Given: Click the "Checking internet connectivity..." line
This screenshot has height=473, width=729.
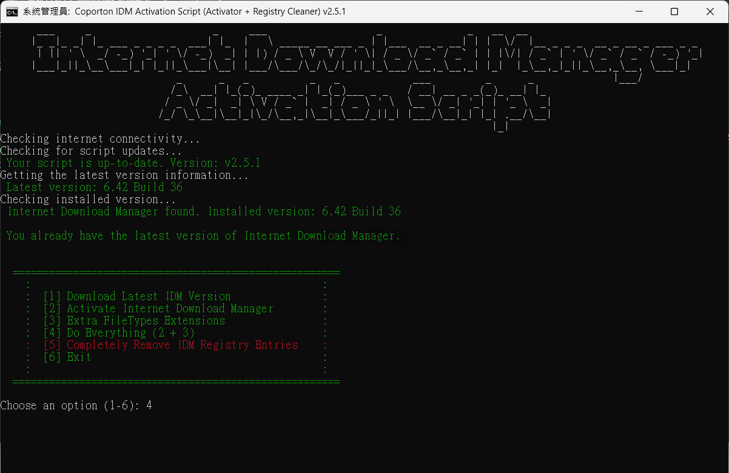Looking at the screenshot, I should [100, 139].
